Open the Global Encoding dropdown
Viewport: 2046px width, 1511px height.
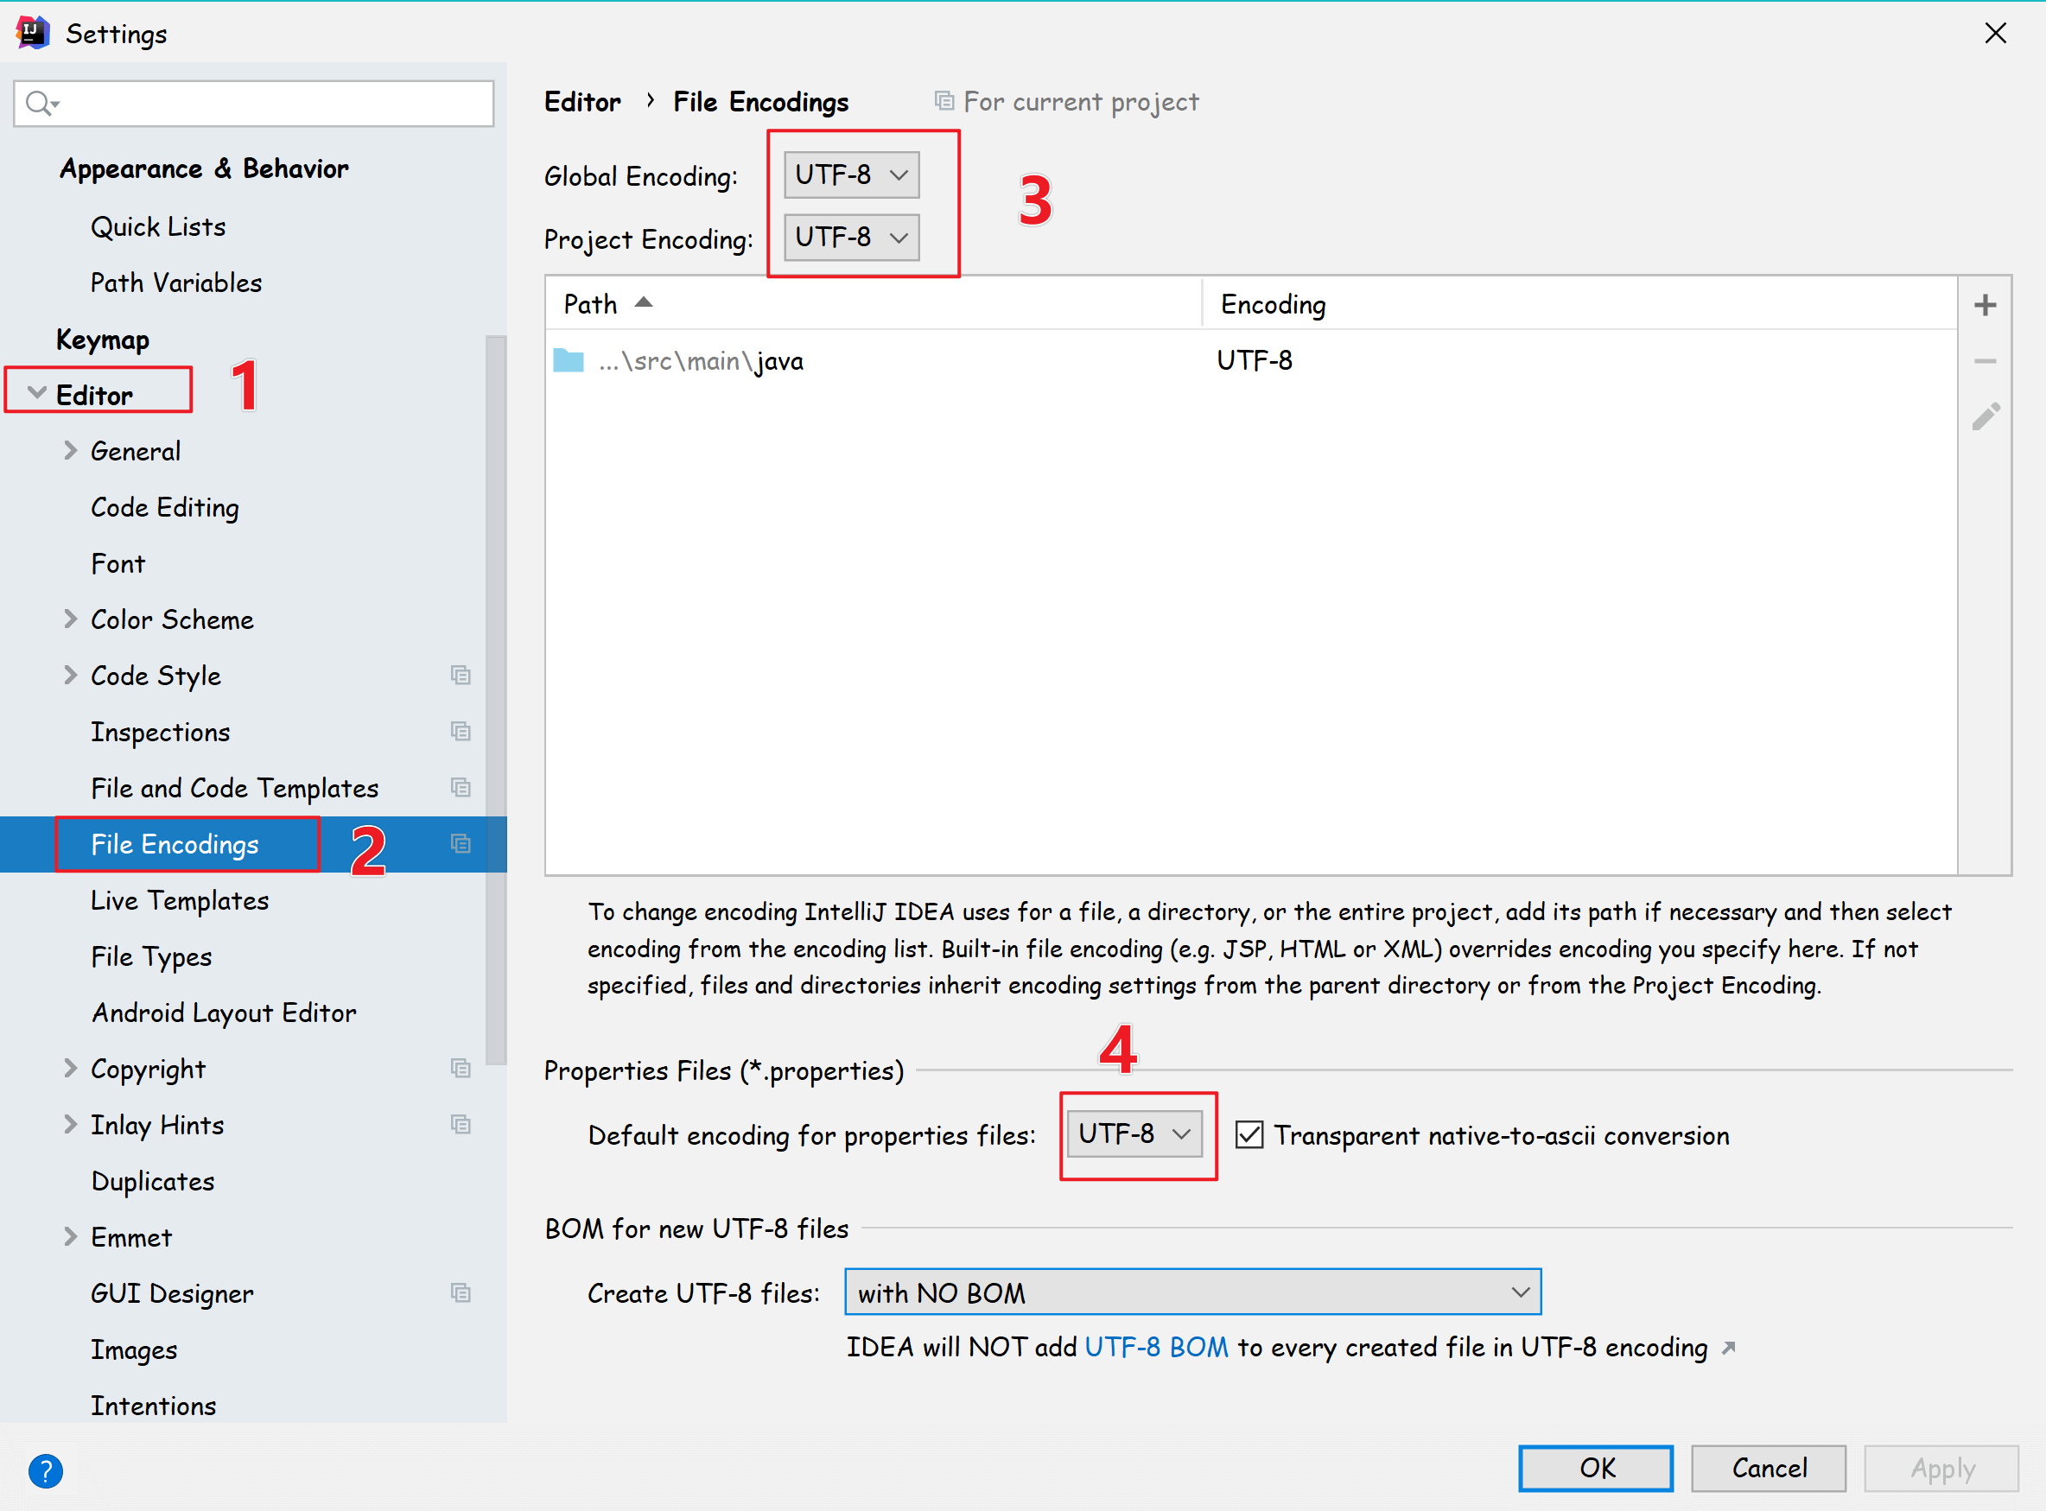(x=850, y=175)
